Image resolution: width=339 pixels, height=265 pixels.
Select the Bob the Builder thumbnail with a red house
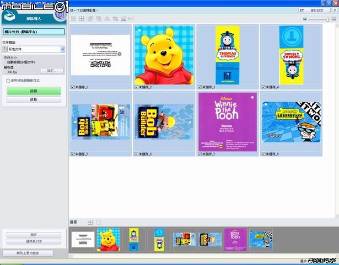100,122
